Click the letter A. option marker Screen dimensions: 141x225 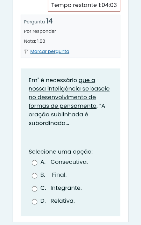43,162
